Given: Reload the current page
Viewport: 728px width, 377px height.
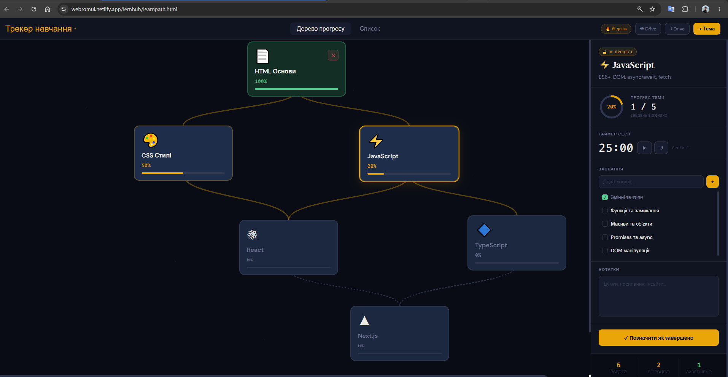Looking at the screenshot, I should pos(34,9).
